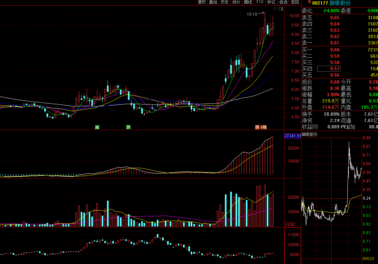Click the stock name 御银股份 in header
378x264 pixels.
(340, 3)
